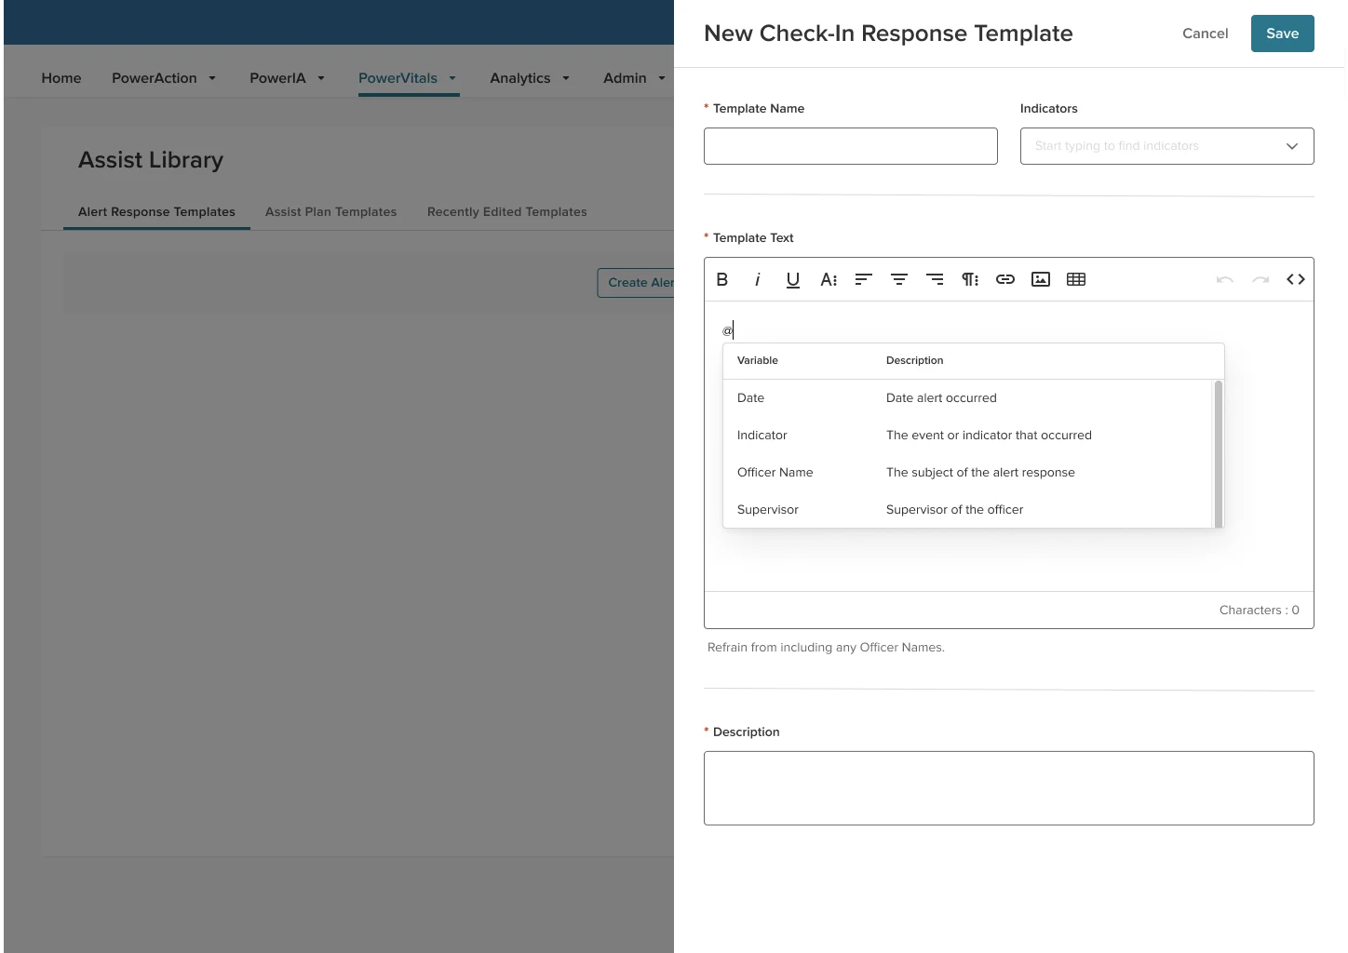Open Recently Edited Templates tab
This screenshot has width=1348, height=953.
(507, 212)
